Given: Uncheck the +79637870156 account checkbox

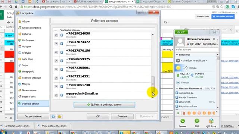Looking at the screenshot, I should (56, 52).
